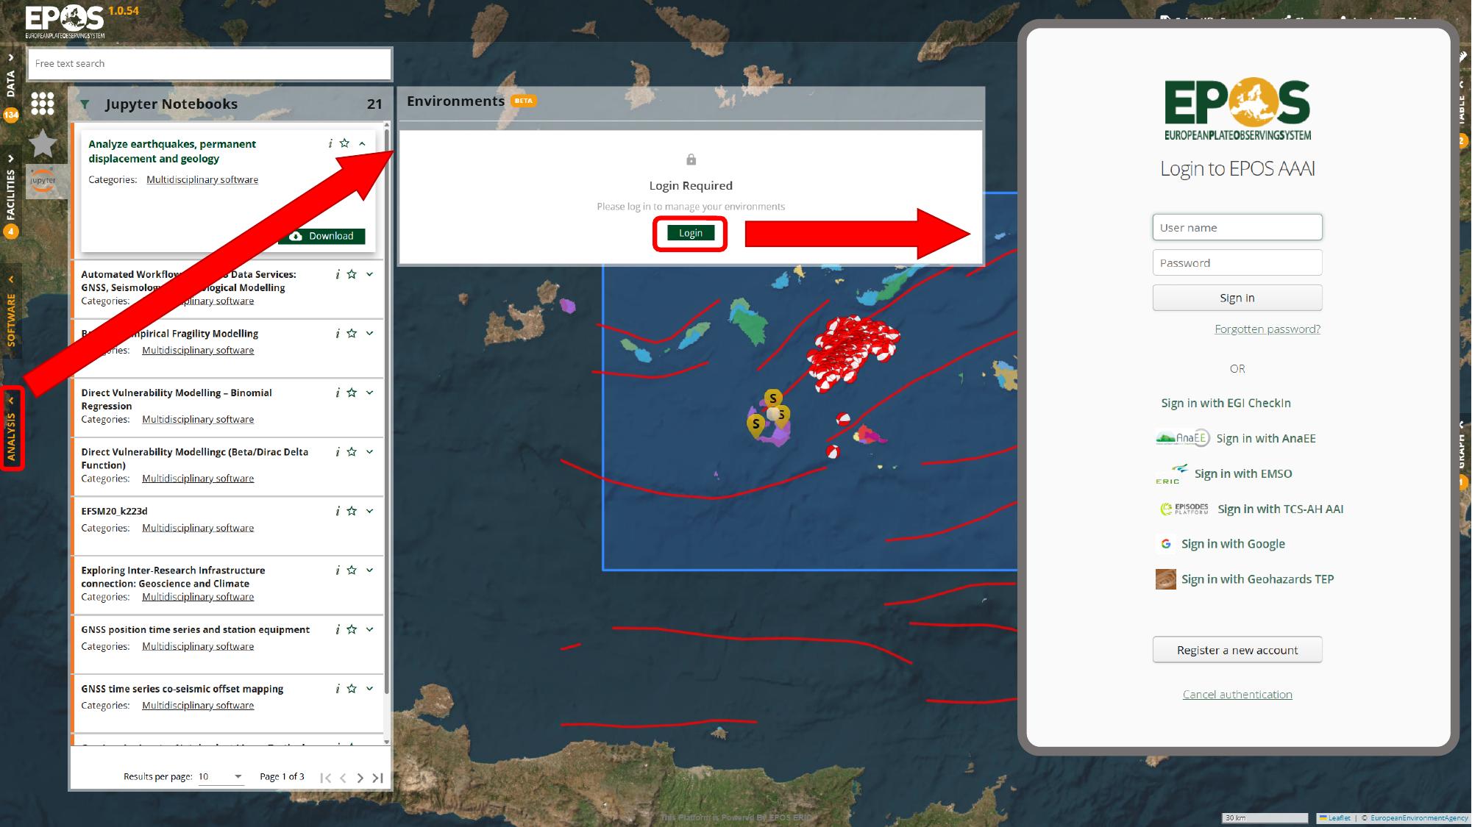The image size is (1472, 827).
Task: Open the results per page dropdown
Action: point(221,776)
